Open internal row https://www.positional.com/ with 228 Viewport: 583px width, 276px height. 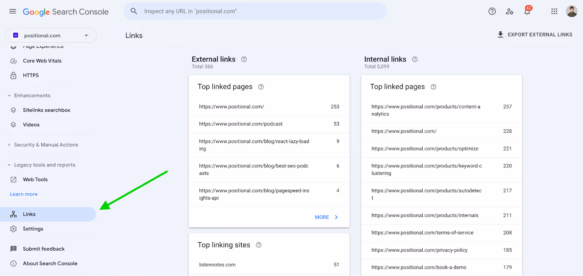(x=442, y=131)
